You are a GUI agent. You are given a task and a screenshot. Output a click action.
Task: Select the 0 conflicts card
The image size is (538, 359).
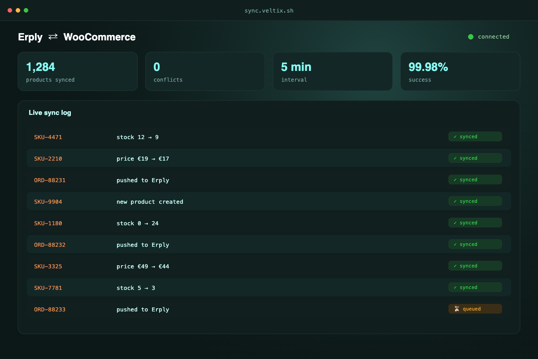(205, 71)
